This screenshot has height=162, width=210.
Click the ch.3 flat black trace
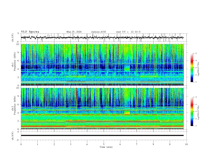102,136
